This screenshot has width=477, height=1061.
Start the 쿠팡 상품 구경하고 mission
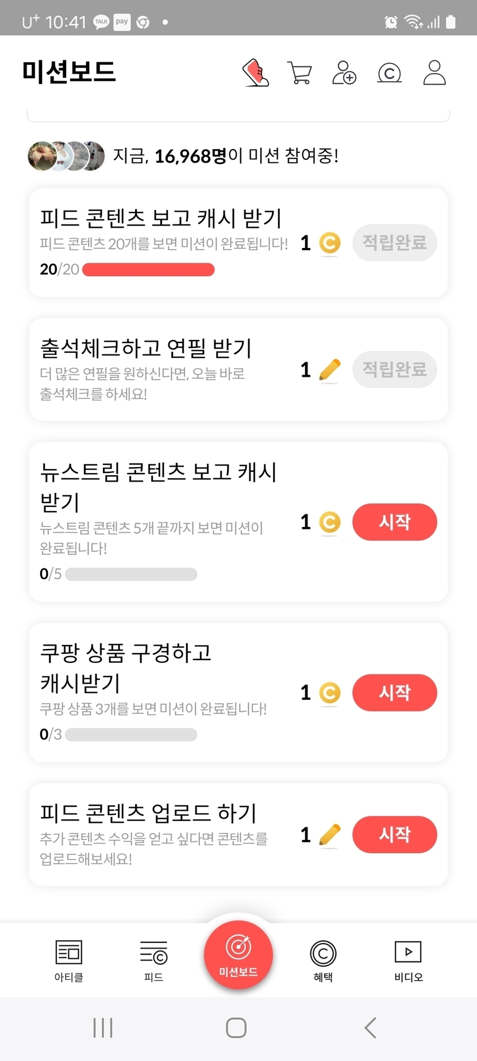pos(394,692)
